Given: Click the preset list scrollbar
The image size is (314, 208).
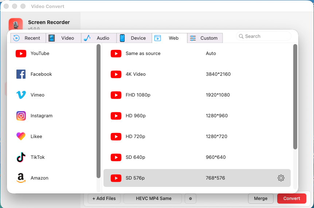Looking at the screenshot, I should click(295, 97).
